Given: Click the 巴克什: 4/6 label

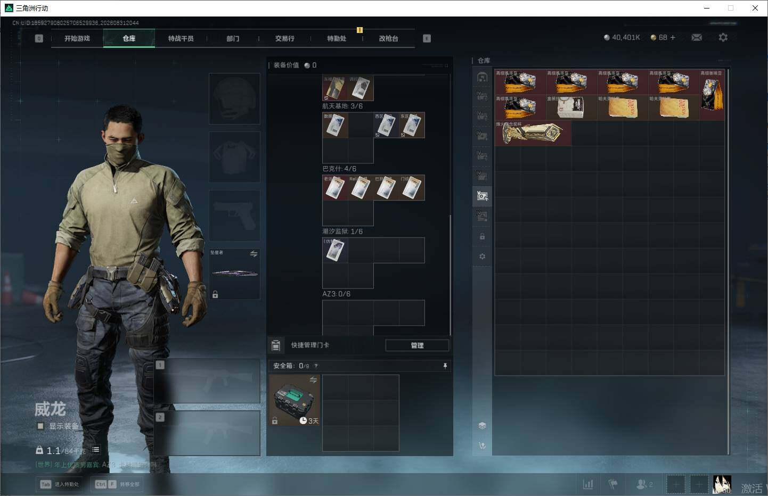Looking at the screenshot, I should pos(339,169).
